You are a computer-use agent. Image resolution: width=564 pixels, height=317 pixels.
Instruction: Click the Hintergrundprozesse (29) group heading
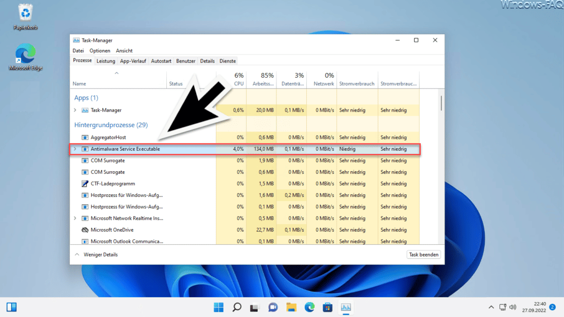tap(111, 125)
